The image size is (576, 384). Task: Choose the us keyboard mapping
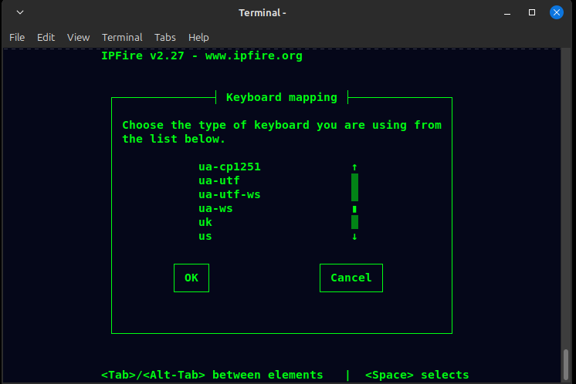click(205, 236)
